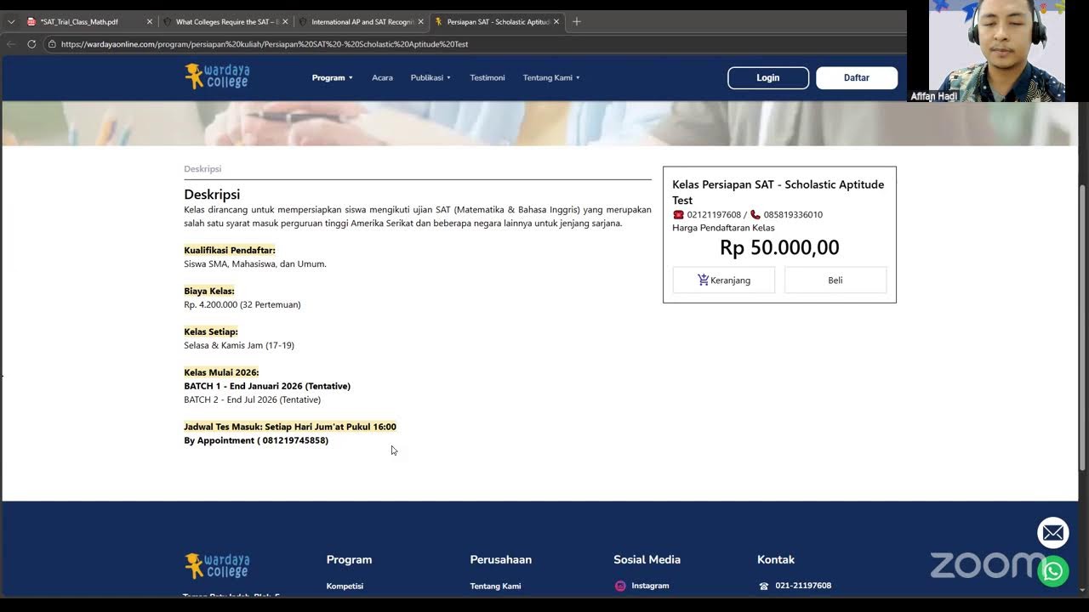Click the By Appointment (081219745858) text
The height and width of the screenshot is (612, 1089).
(x=256, y=440)
